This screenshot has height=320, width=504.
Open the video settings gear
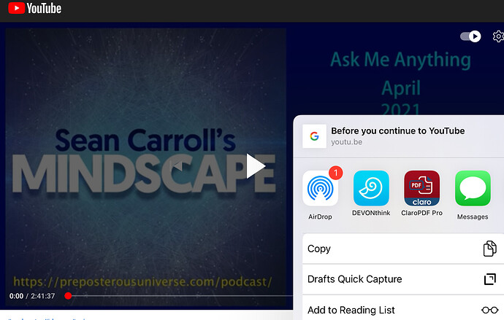pyautogui.click(x=498, y=36)
